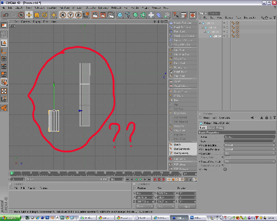Select the innermost Cylinder object
Viewport: 277px width, 221px height.
point(217,36)
